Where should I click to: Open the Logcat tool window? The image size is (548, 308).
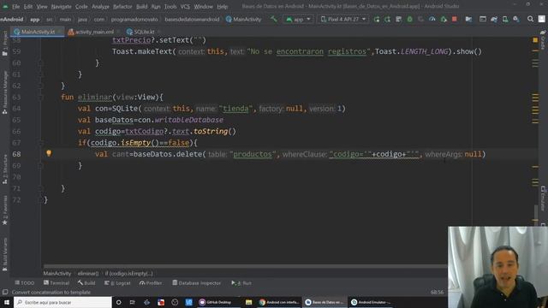[117, 283]
